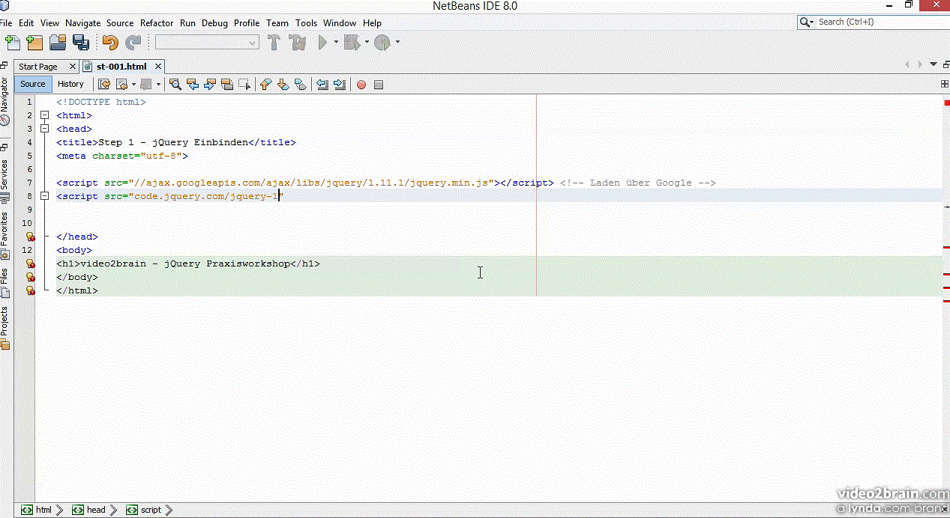
Task: Click the Debug Project icon
Action: pos(352,43)
